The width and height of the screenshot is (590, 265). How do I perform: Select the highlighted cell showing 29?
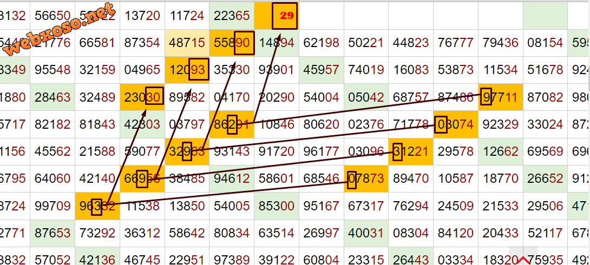coord(276,15)
